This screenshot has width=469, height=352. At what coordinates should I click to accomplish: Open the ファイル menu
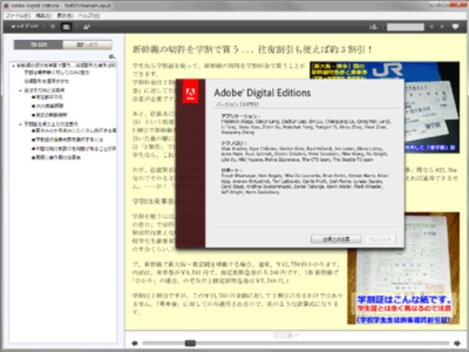[x=18, y=15]
